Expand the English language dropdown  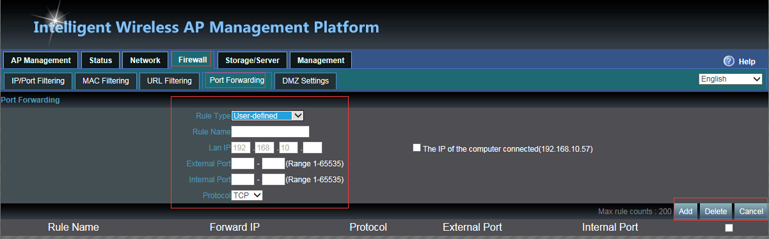731,79
